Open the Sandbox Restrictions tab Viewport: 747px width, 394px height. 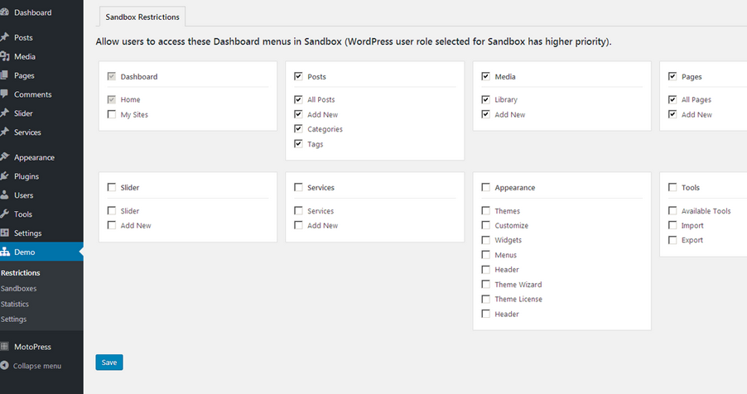pos(142,17)
